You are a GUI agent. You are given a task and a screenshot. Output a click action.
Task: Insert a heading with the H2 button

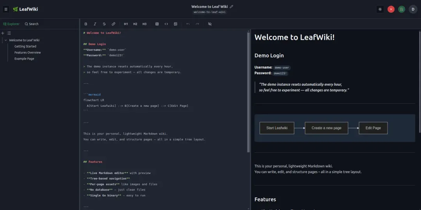(135, 24)
